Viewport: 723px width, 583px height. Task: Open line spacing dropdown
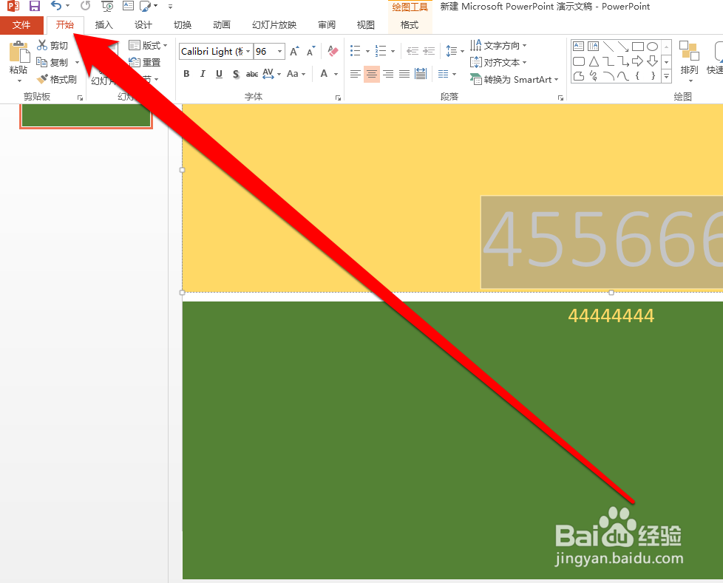pos(455,51)
